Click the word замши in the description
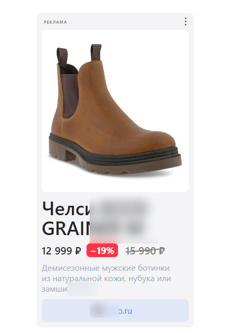The height and width of the screenshot is (333, 226). point(55,289)
